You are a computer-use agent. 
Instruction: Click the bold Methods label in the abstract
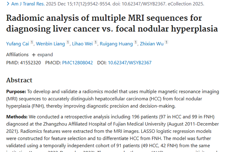click(x=17, y=117)
